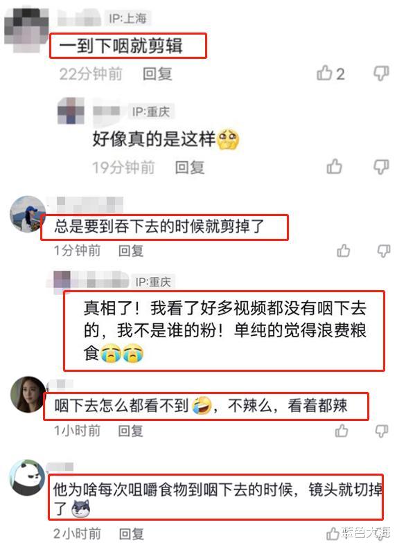Dislike the '一到下咽就剪辑' comment
Screen dimensions: 397x547
pos(381,73)
